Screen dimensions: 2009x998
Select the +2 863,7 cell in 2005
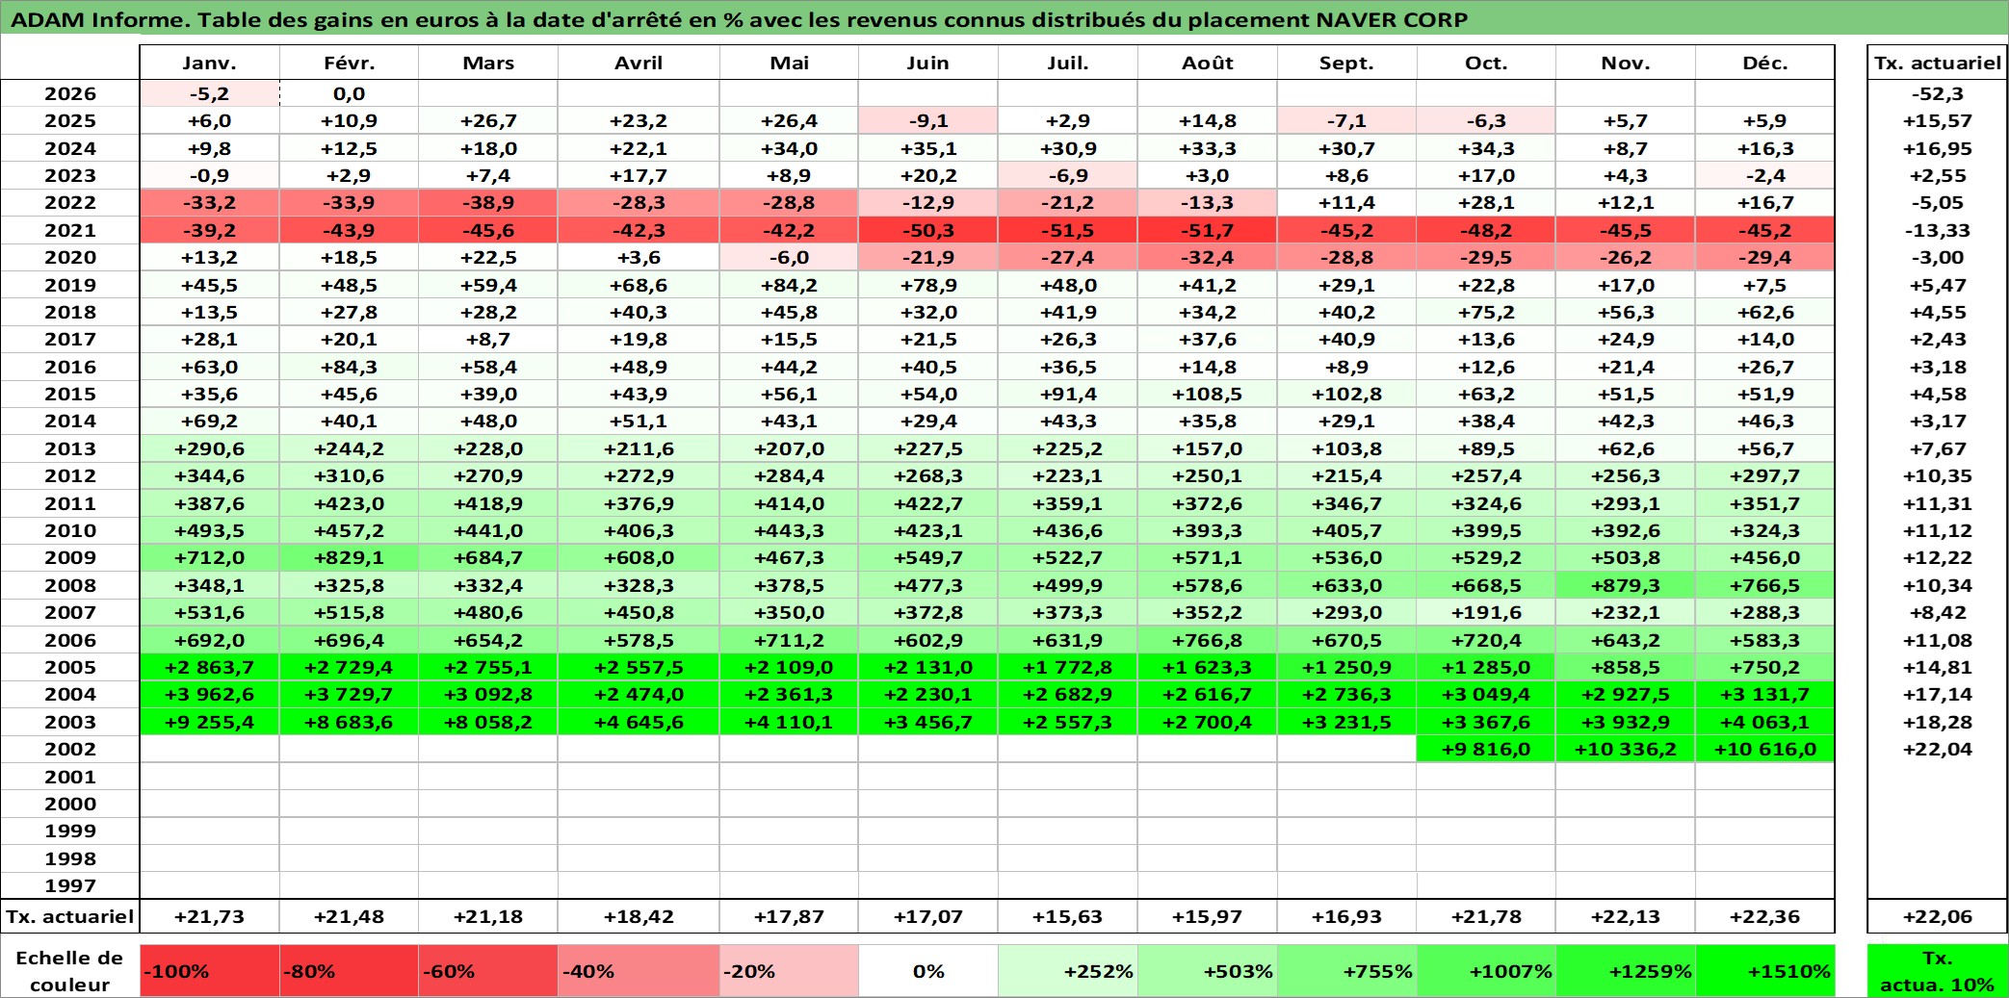[x=210, y=667]
